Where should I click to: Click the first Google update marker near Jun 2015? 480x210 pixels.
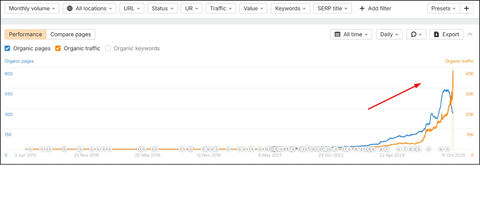click(30, 149)
